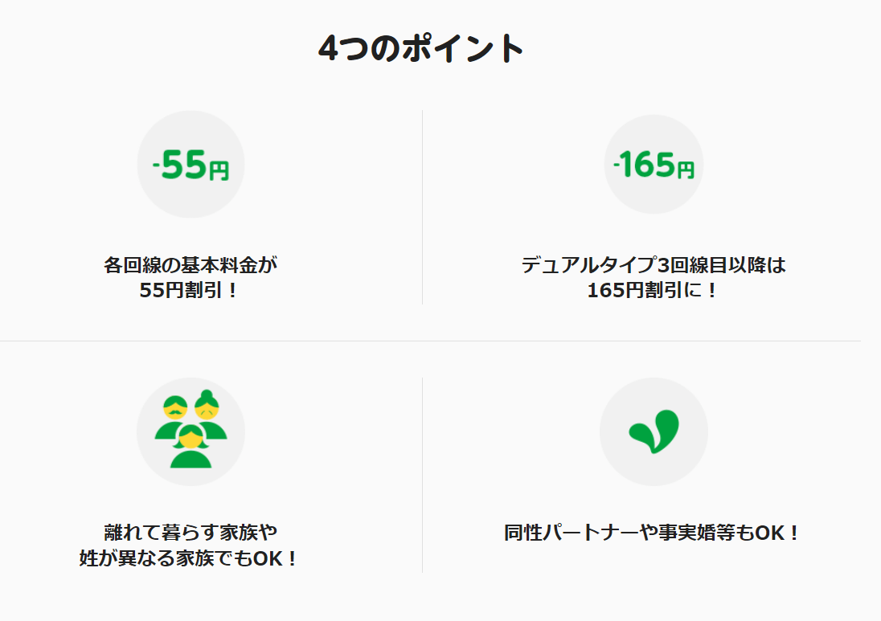The width and height of the screenshot is (881, 621).
Task: Select the family members circle icon
Action: 191,431
